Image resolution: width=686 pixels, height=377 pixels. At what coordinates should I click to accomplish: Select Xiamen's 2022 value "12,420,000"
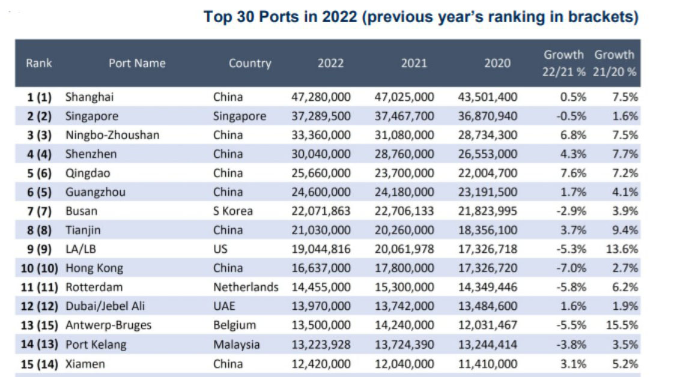[x=321, y=364]
